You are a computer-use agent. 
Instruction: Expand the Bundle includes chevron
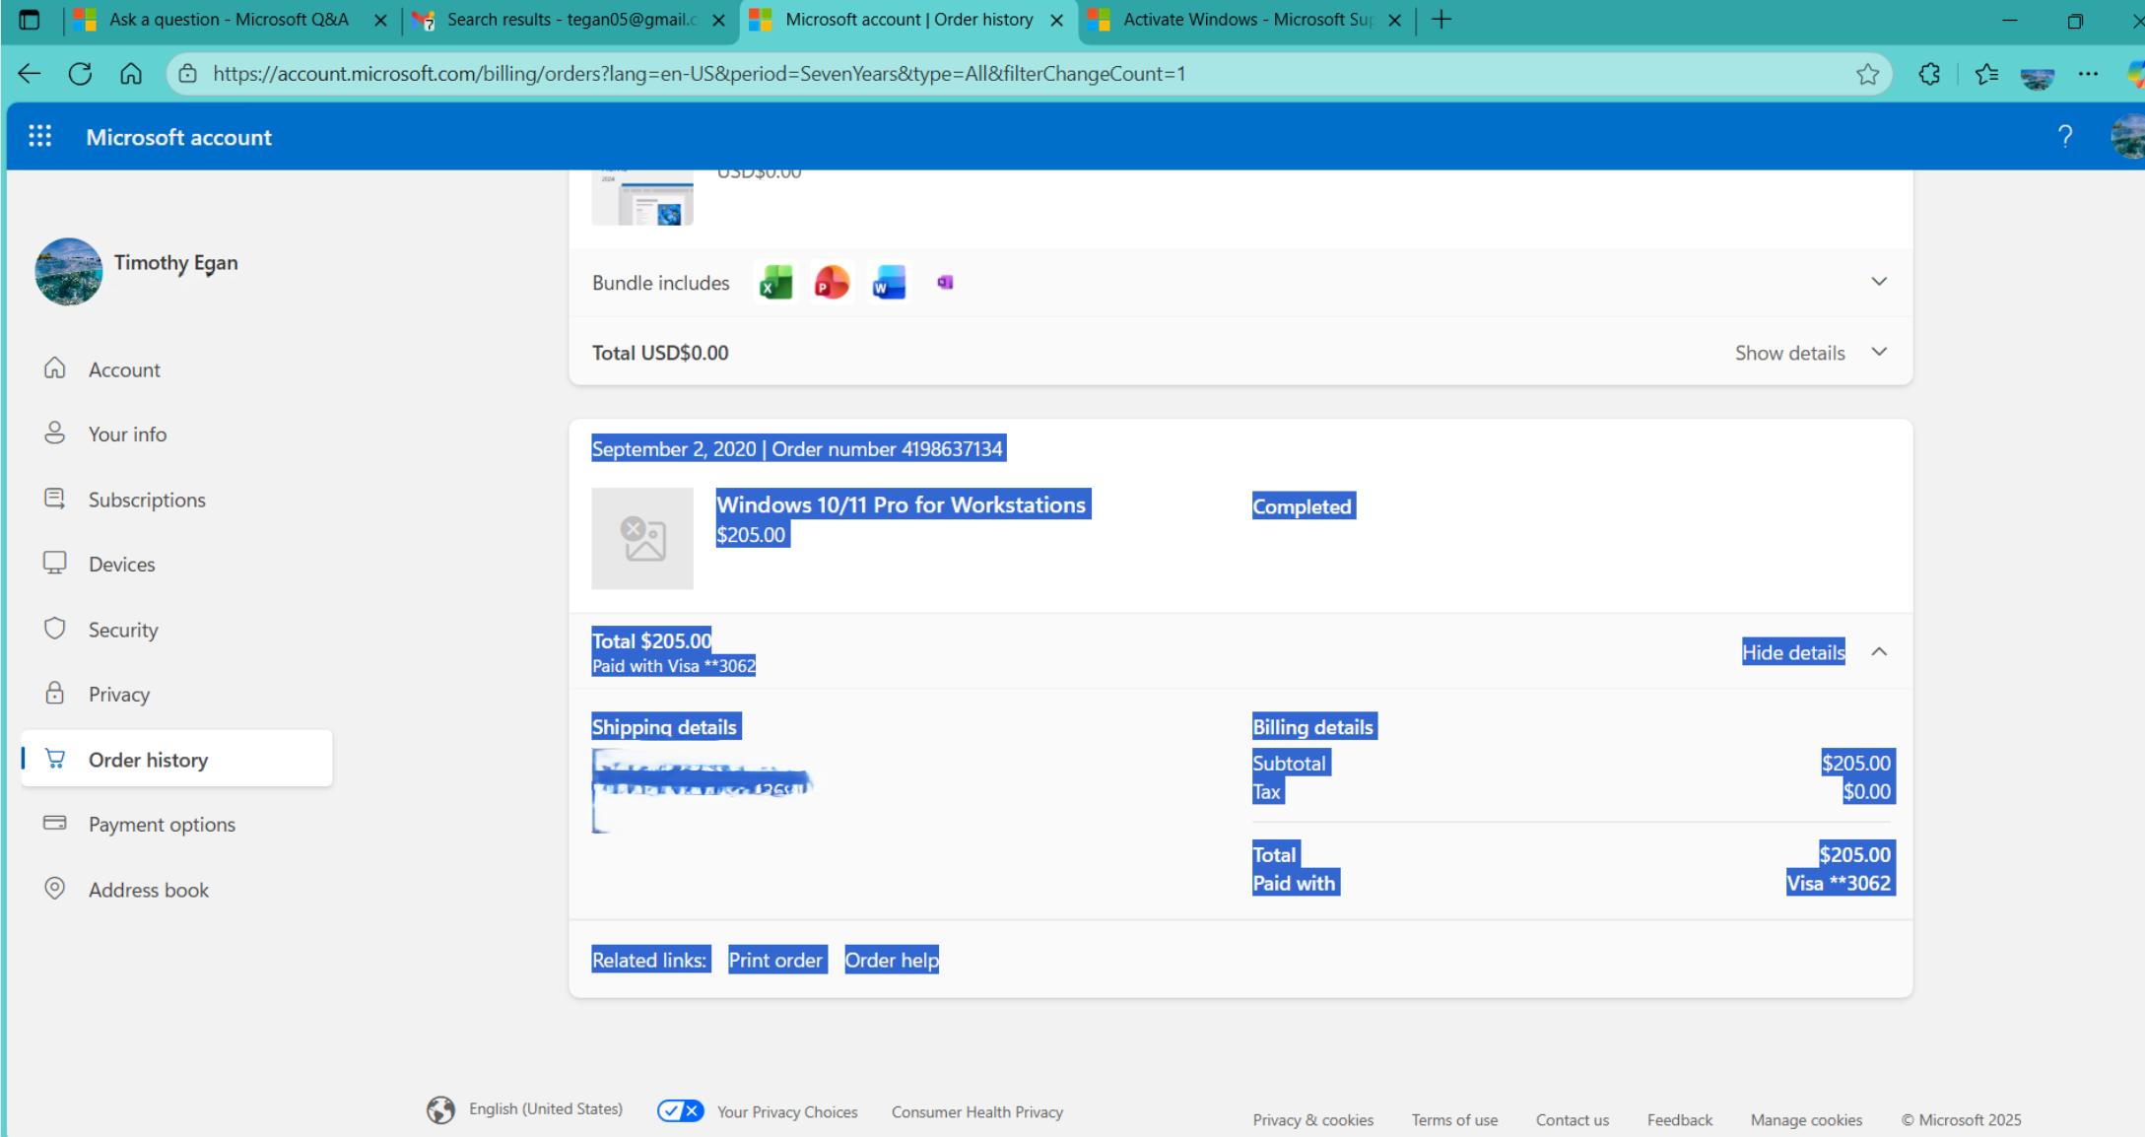[1878, 282]
